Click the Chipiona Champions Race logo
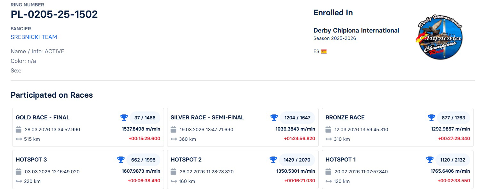The height and width of the screenshot is (196, 486). click(440, 37)
